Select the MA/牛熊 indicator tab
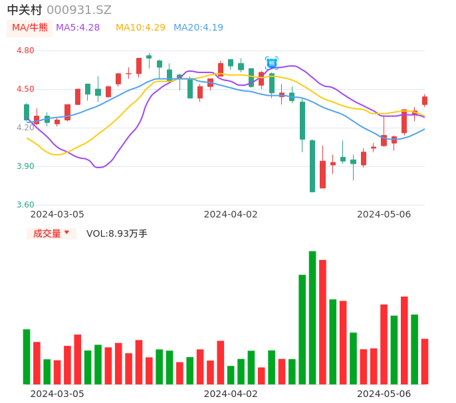 click(x=30, y=28)
